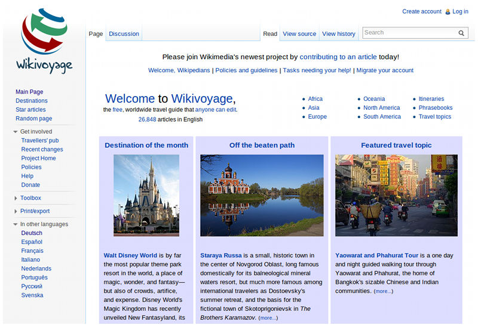Switch to Svenska language version
The image size is (478, 328).
pyautogui.click(x=32, y=295)
